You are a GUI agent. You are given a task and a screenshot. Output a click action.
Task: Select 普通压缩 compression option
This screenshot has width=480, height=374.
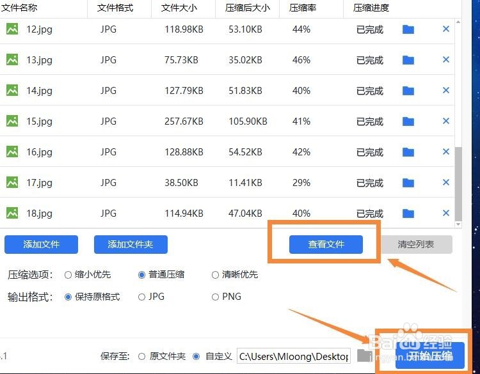pos(161,275)
